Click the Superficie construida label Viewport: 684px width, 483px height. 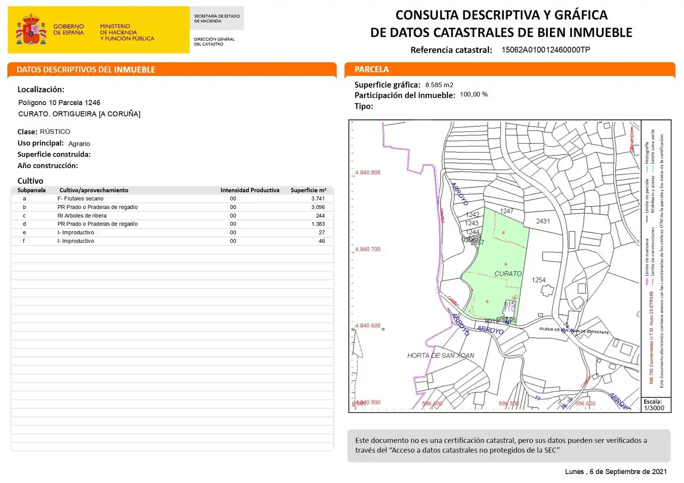pos(54,154)
